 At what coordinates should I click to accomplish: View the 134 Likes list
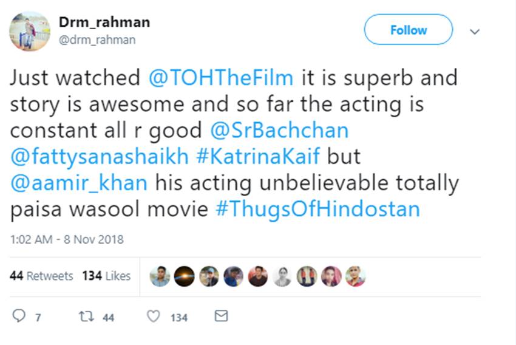click(106, 276)
